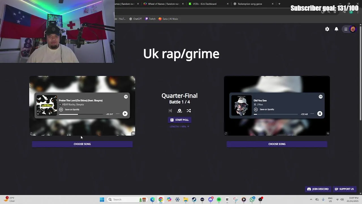Switch to VODs - Kick Dashboard tab

pyautogui.click(x=208, y=4)
